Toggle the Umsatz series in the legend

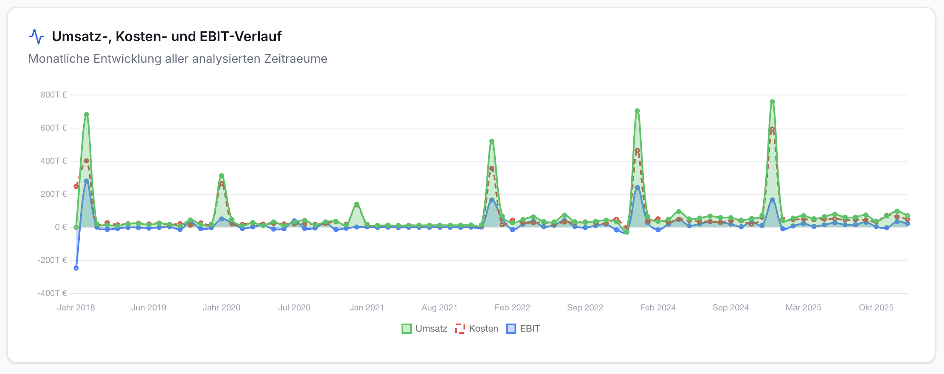pyautogui.click(x=424, y=329)
